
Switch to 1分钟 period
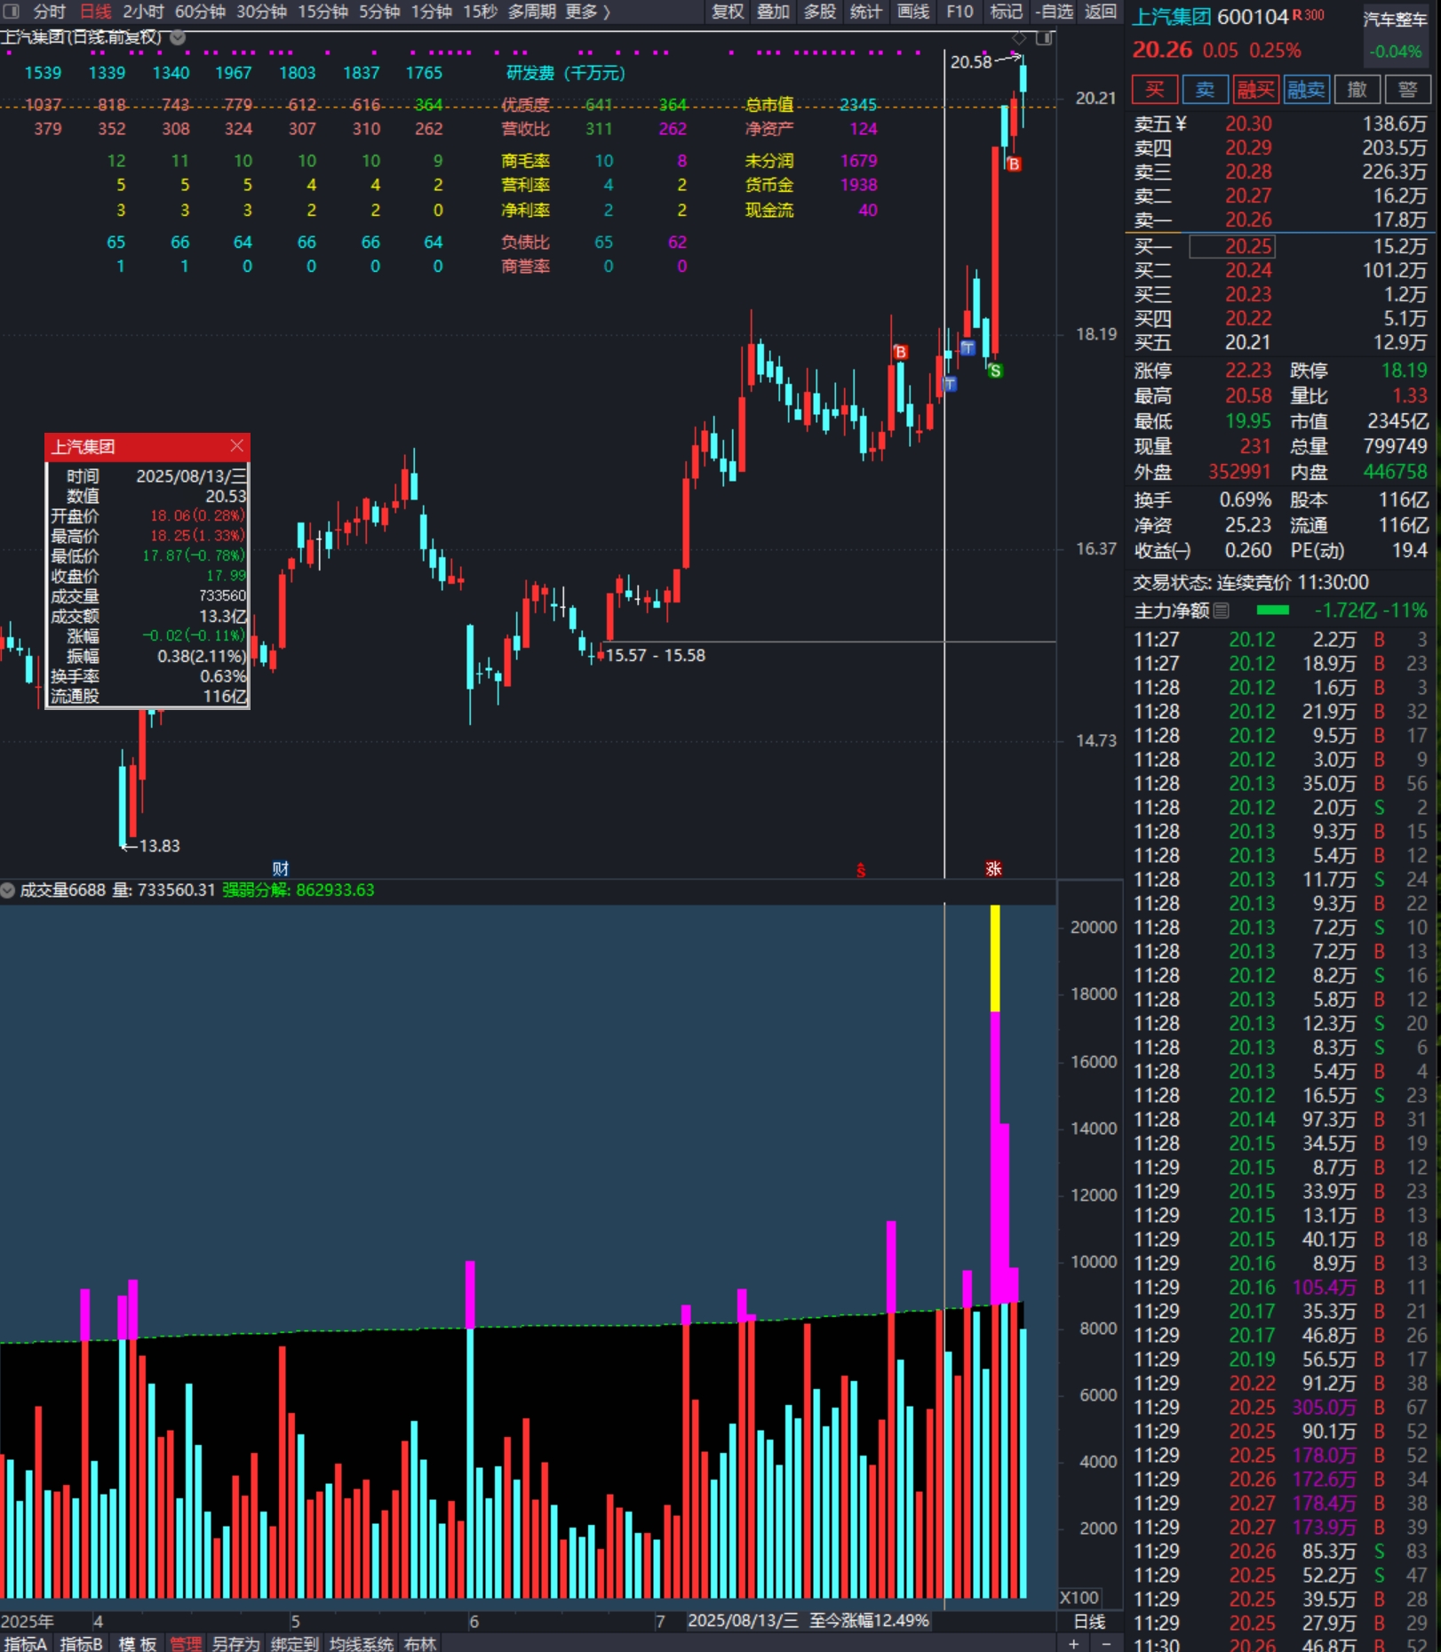point(431,12)
